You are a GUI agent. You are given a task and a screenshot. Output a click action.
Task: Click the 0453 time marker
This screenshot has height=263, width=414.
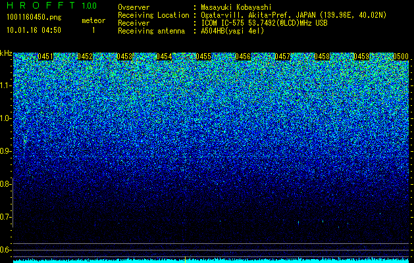tap(124, 57)
